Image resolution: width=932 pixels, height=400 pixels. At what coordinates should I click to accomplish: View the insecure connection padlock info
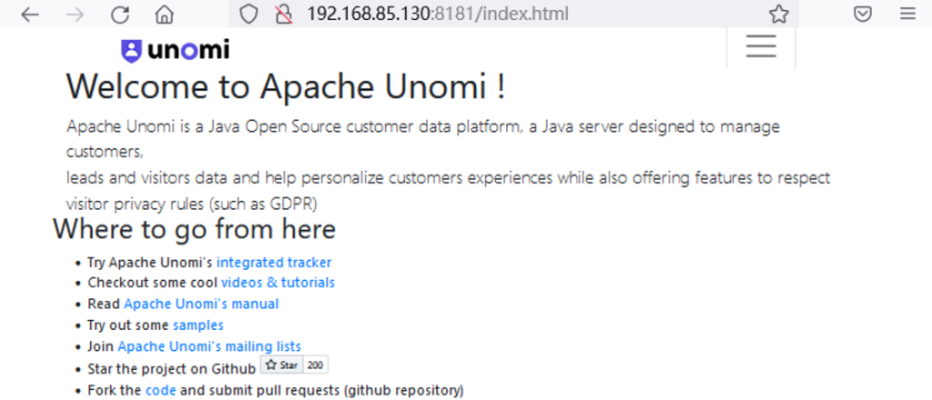tap(284, 15)
